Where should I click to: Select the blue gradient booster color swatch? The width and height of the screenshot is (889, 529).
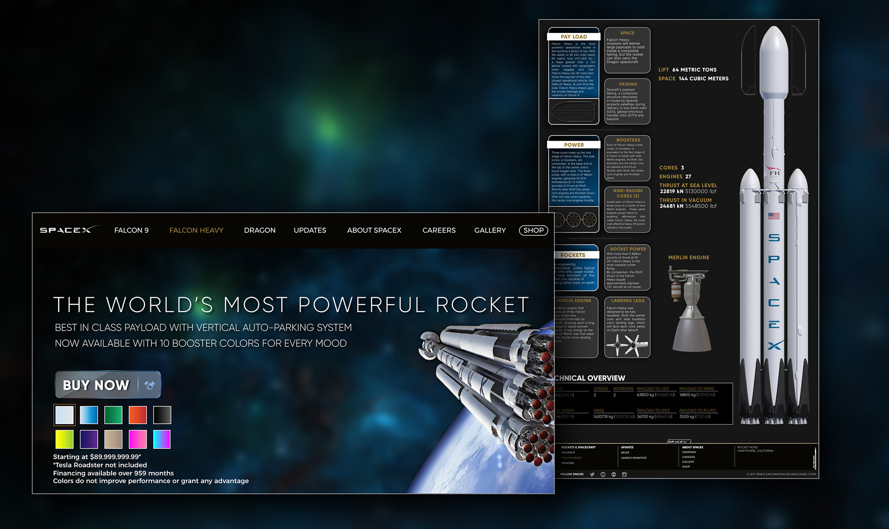[x=88, y=415]
